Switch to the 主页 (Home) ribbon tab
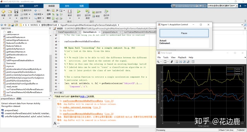 click(x=7, y=6)
